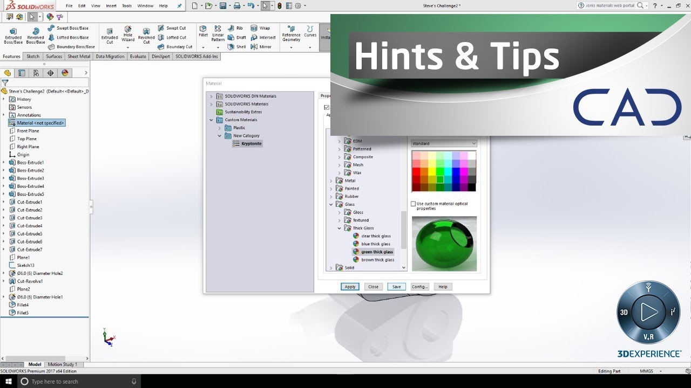The image size is (691, 388).
Task: Click the Undo icon in top toolbar
Action: coord(250,6)
